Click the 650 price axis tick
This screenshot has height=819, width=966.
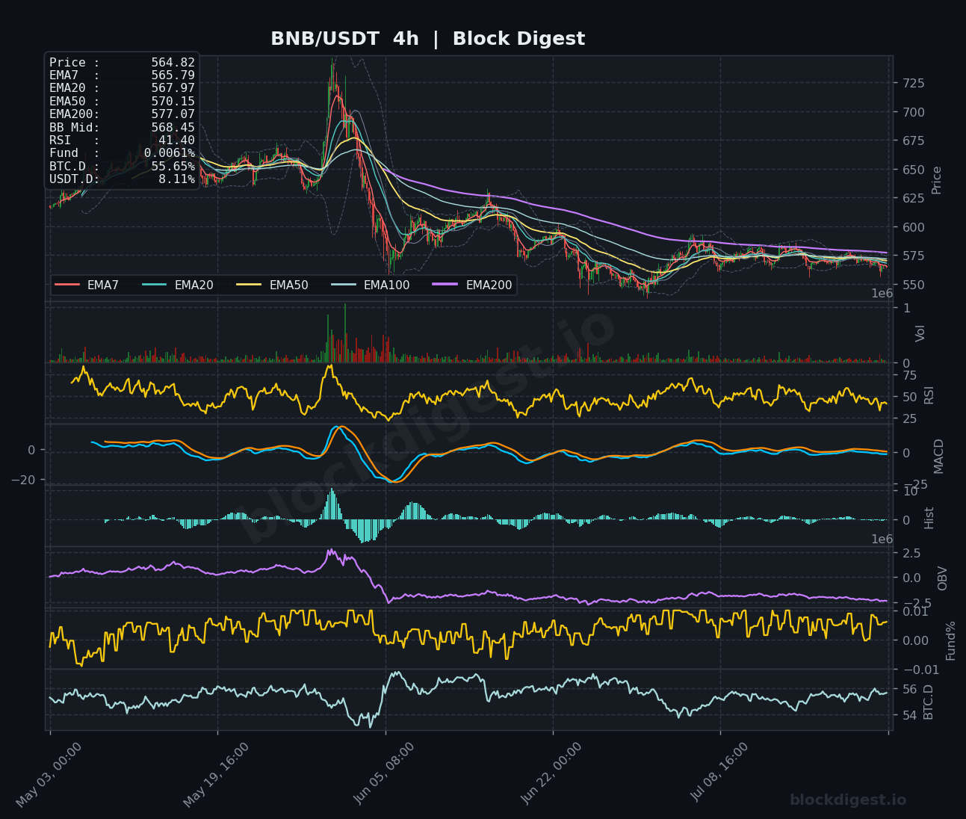tap(914, 170)
